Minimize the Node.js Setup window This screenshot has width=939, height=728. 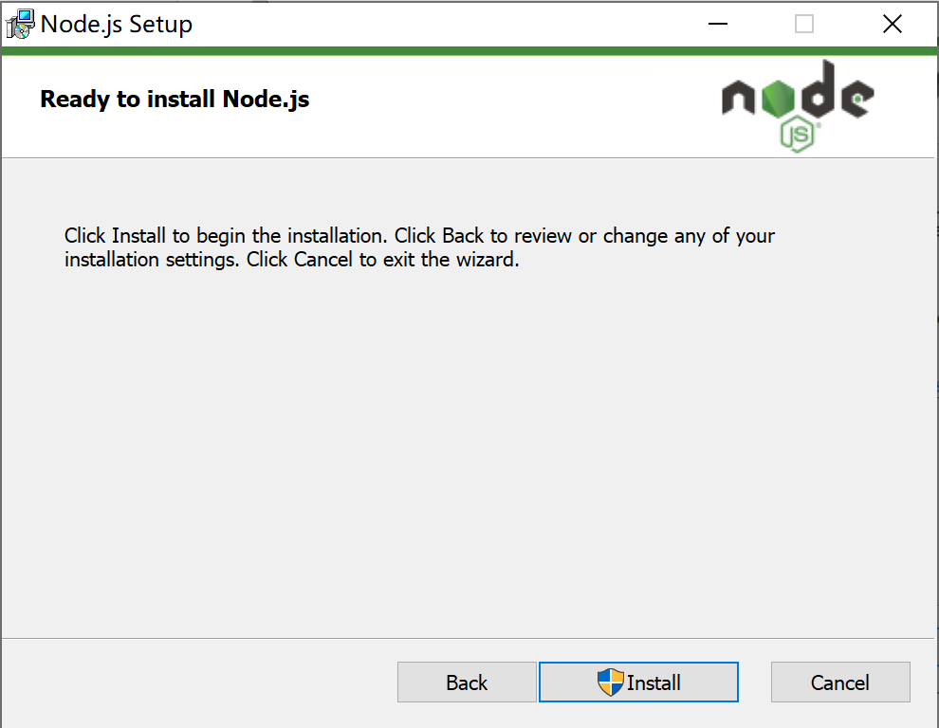point(717,24)
